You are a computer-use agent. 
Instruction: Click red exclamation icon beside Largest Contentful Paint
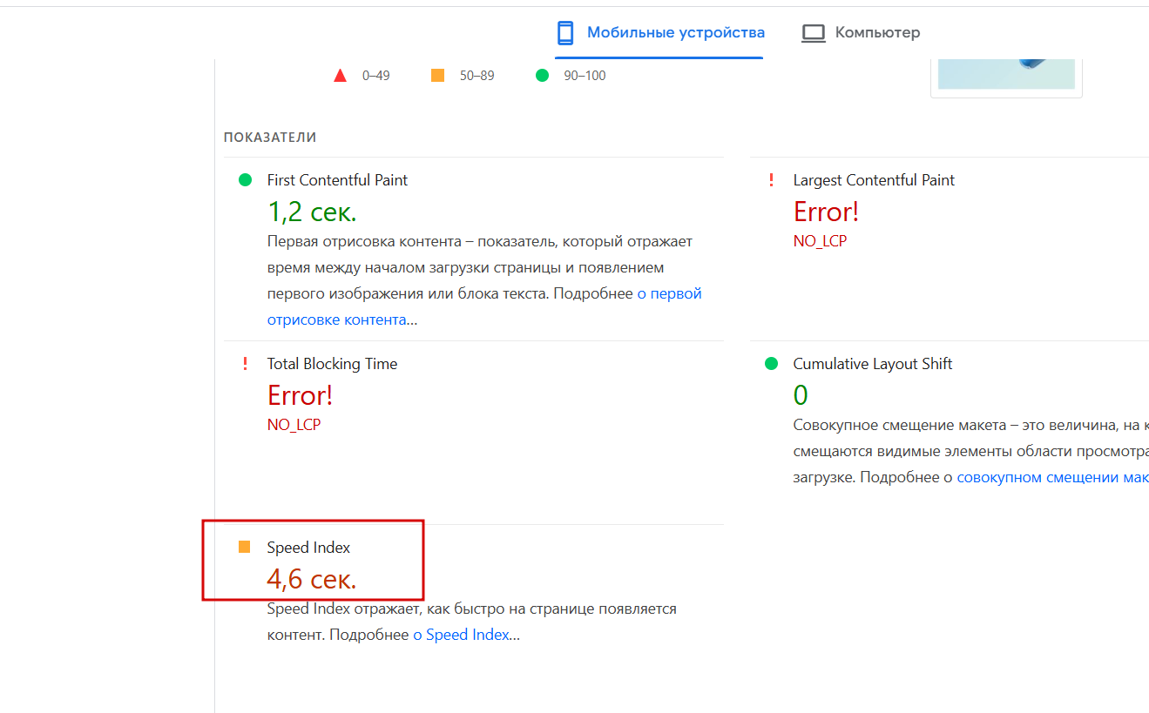point(771,180)
